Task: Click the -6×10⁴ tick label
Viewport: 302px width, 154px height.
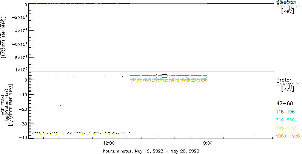Action: pos(20,44)
